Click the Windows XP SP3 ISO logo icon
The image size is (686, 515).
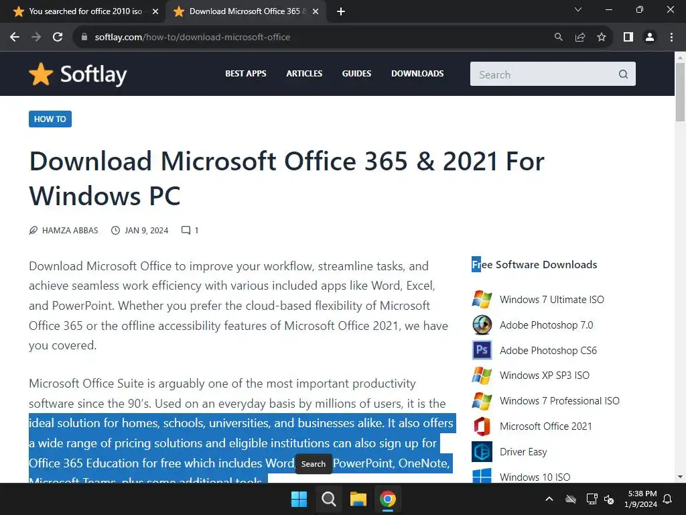[x=482, y=376]
